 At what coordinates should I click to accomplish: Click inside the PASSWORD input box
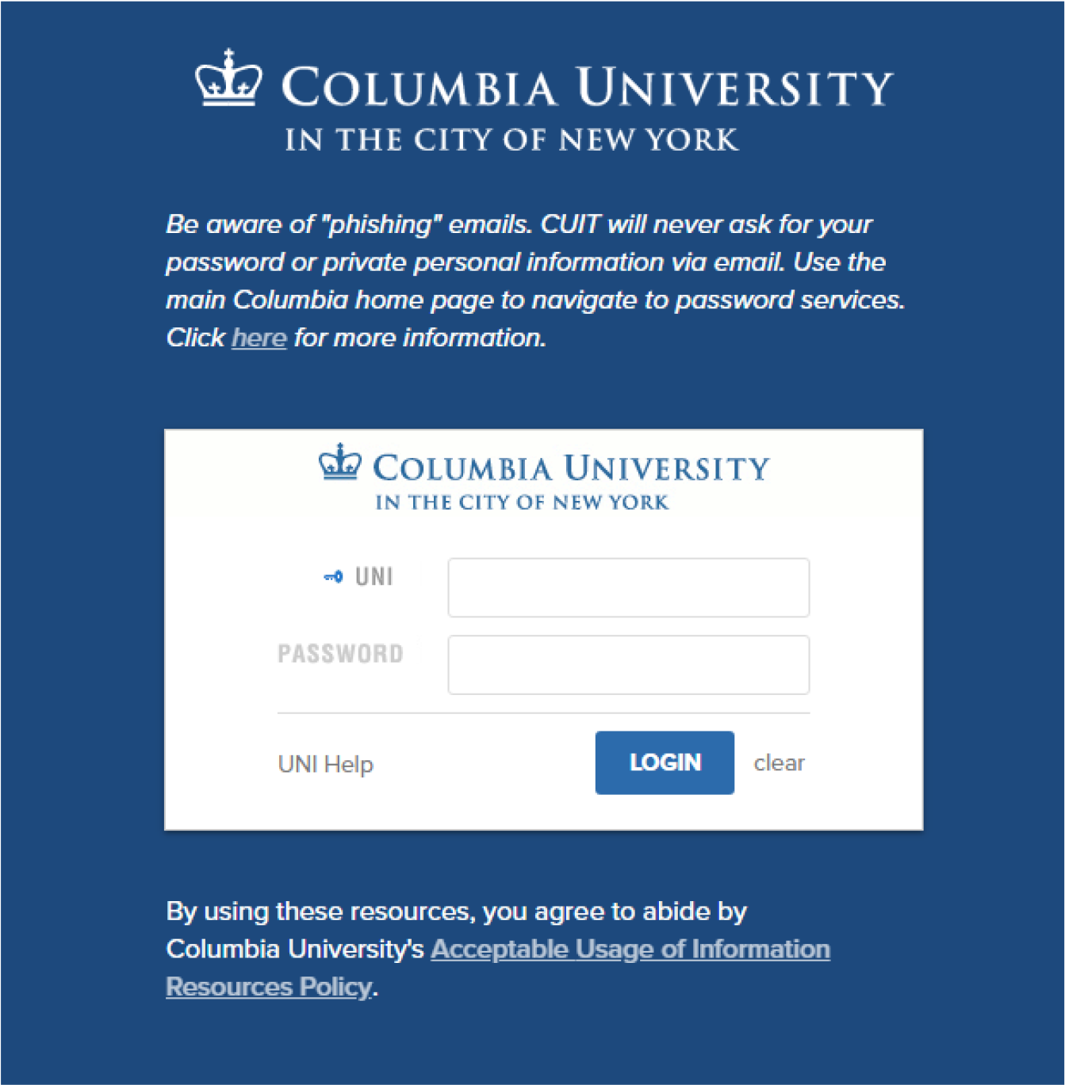[x=627, y=664]
